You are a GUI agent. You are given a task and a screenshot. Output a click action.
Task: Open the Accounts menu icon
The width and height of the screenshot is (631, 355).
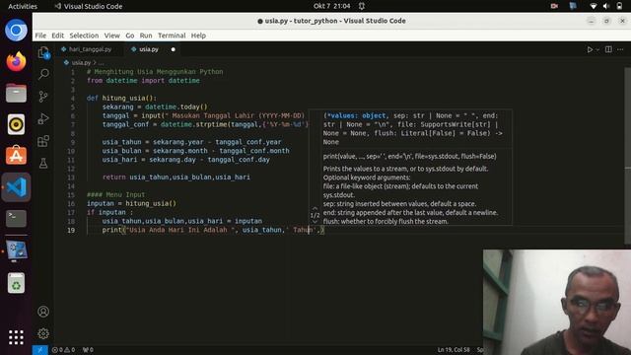pos(43,312)
